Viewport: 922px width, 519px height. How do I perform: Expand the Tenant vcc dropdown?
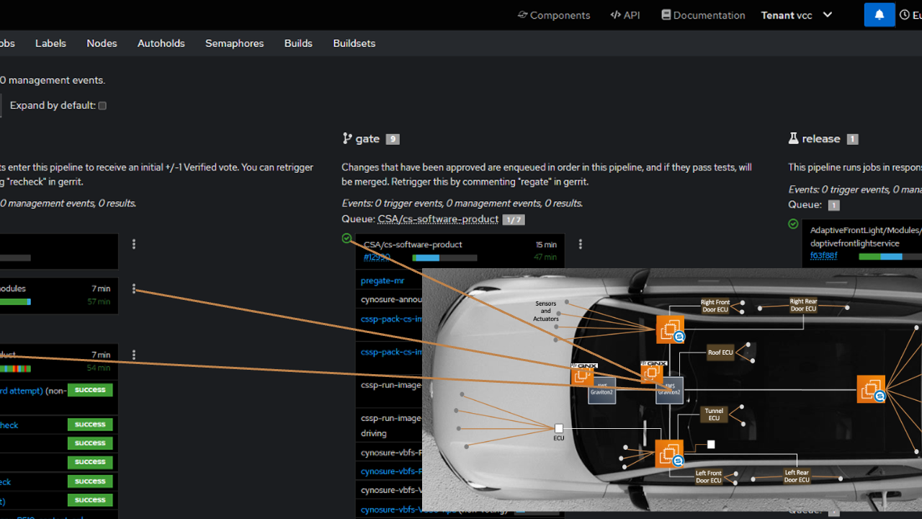tap(827, 14)
